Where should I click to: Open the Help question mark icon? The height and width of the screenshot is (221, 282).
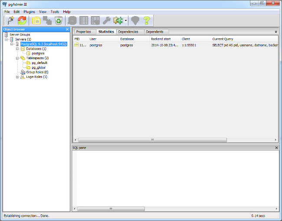tap(147, 20)
